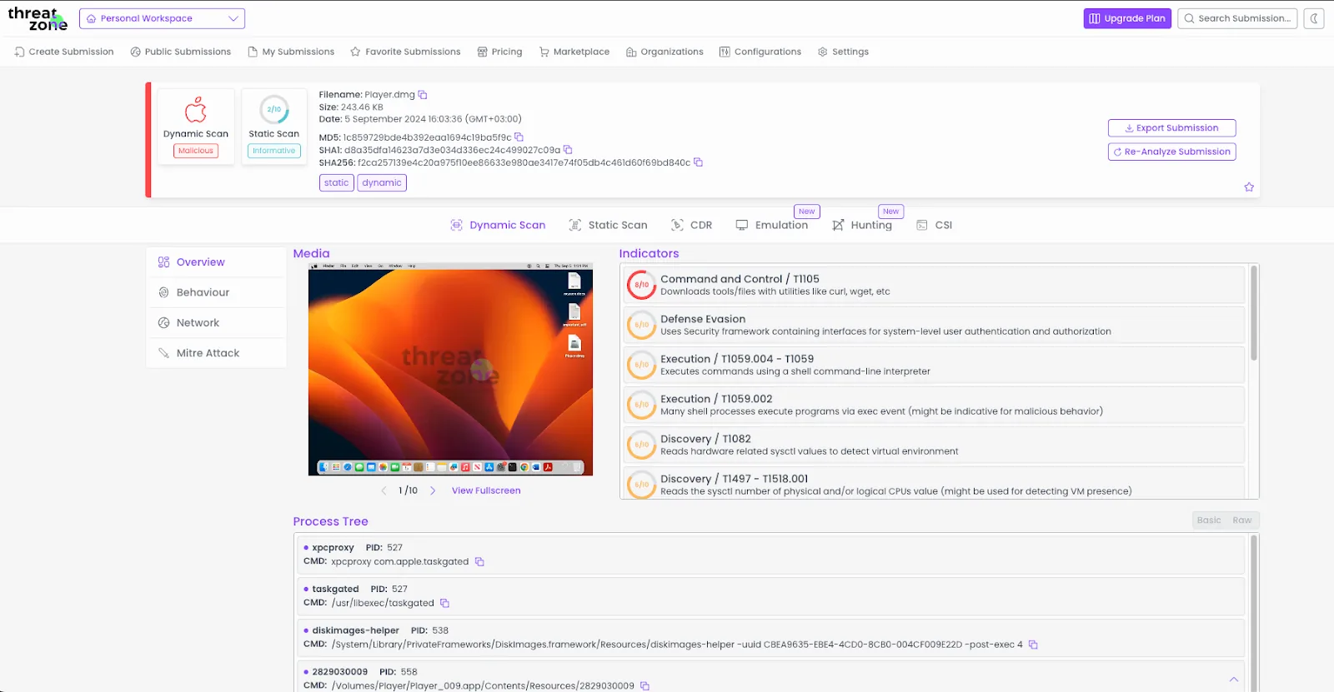Open Create Submission page
This screenshot has width=1334, height=692.
[x=64, y=52]
